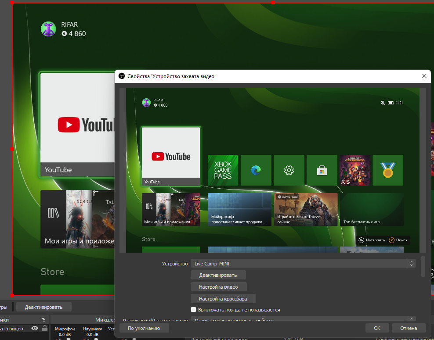Click the 'По умолчанию' button
The width and height of the screenshot is (434, 340).
tap(144, 328)
